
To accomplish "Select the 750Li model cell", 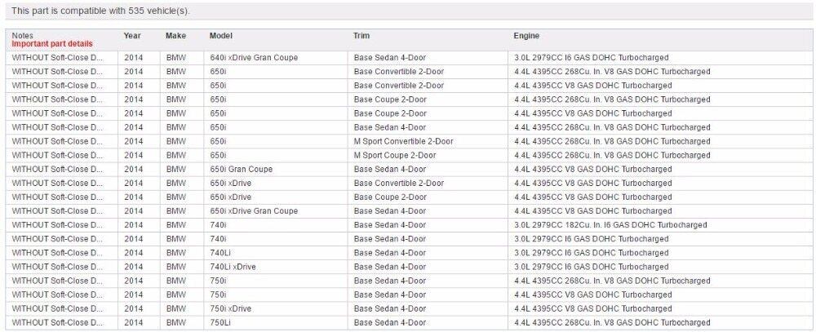I will [x=222, y=322].
